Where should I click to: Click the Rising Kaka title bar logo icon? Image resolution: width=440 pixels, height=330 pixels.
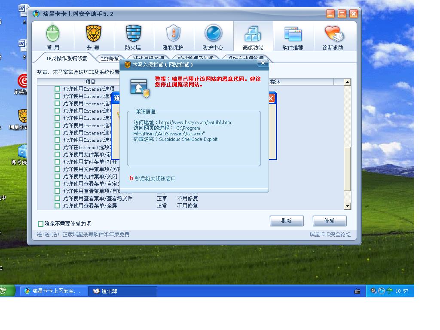[36, 14]
